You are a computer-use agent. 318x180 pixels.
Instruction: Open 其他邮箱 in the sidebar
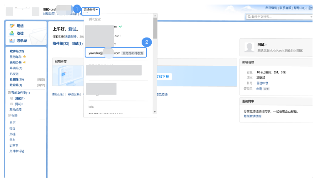16,110
